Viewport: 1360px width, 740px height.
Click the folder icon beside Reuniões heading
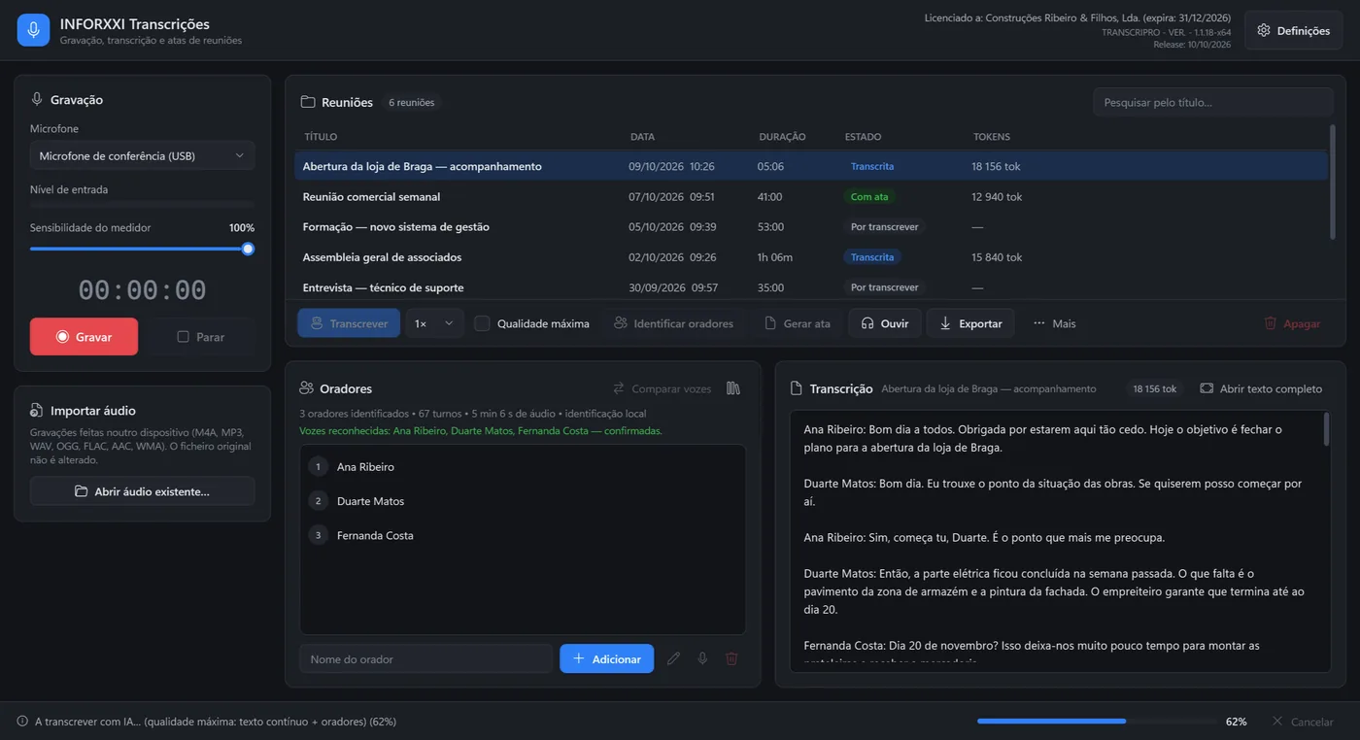(x=308, y=102)
